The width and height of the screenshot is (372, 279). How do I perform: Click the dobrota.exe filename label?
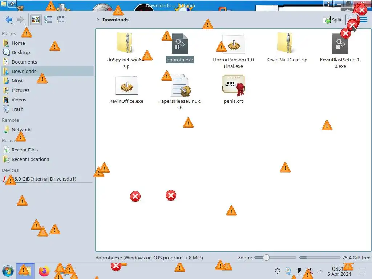[x=179, y=60]
